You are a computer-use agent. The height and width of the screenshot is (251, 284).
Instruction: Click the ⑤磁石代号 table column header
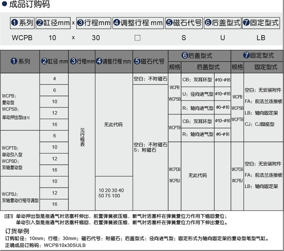pos(150,61)
